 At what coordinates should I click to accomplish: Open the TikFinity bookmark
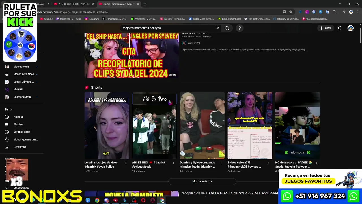coord(172,19)
